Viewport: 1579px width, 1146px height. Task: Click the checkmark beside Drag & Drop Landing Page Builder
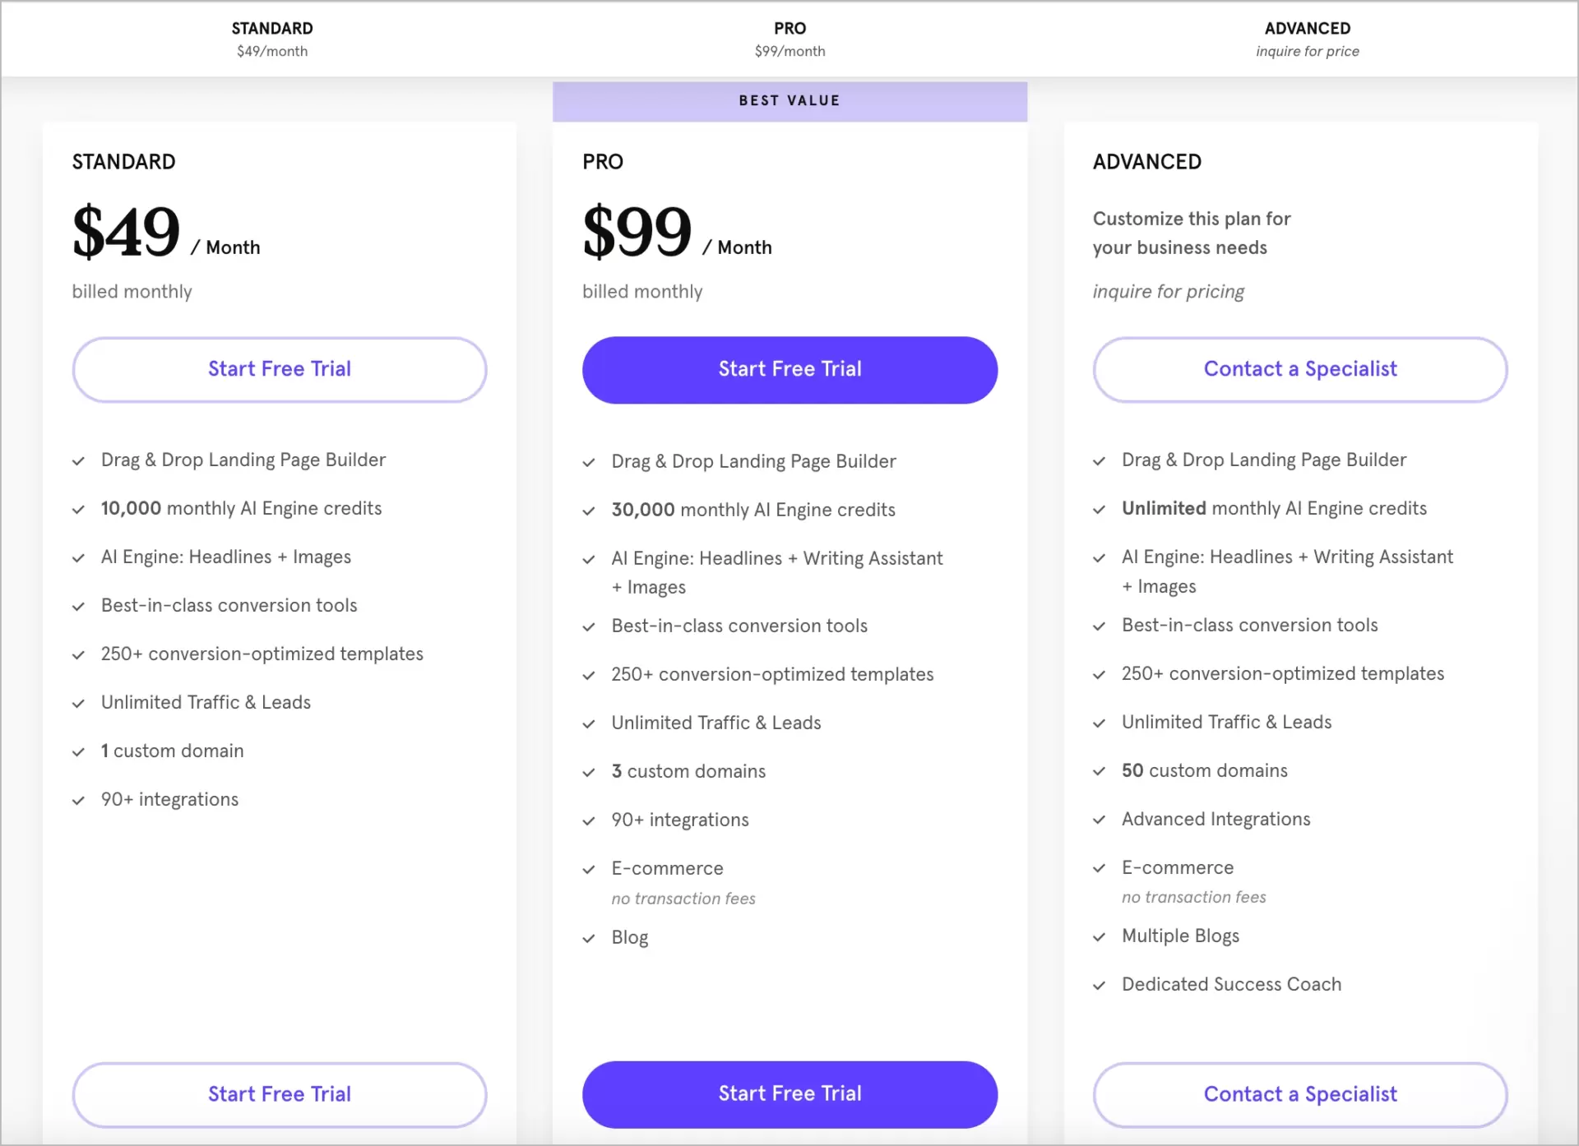[x=79, y=461]
